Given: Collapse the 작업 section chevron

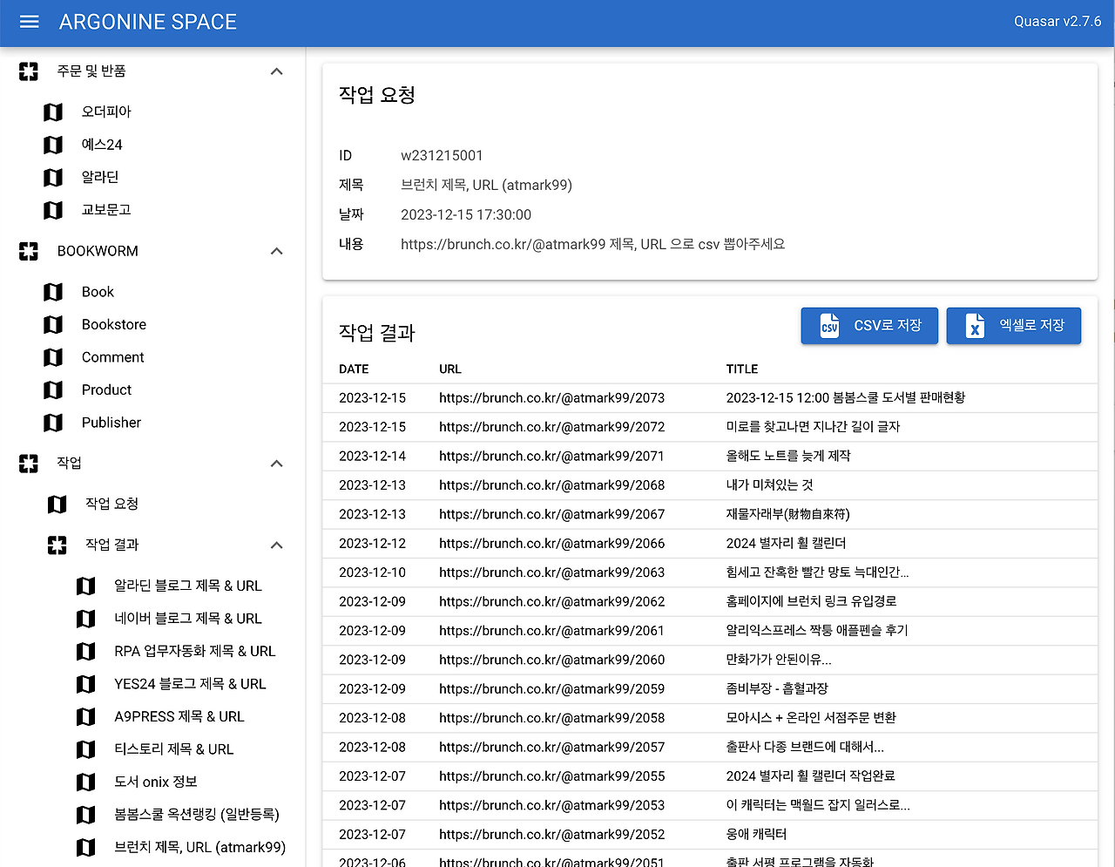Looking at the screenshot, I should pos(276,464).
